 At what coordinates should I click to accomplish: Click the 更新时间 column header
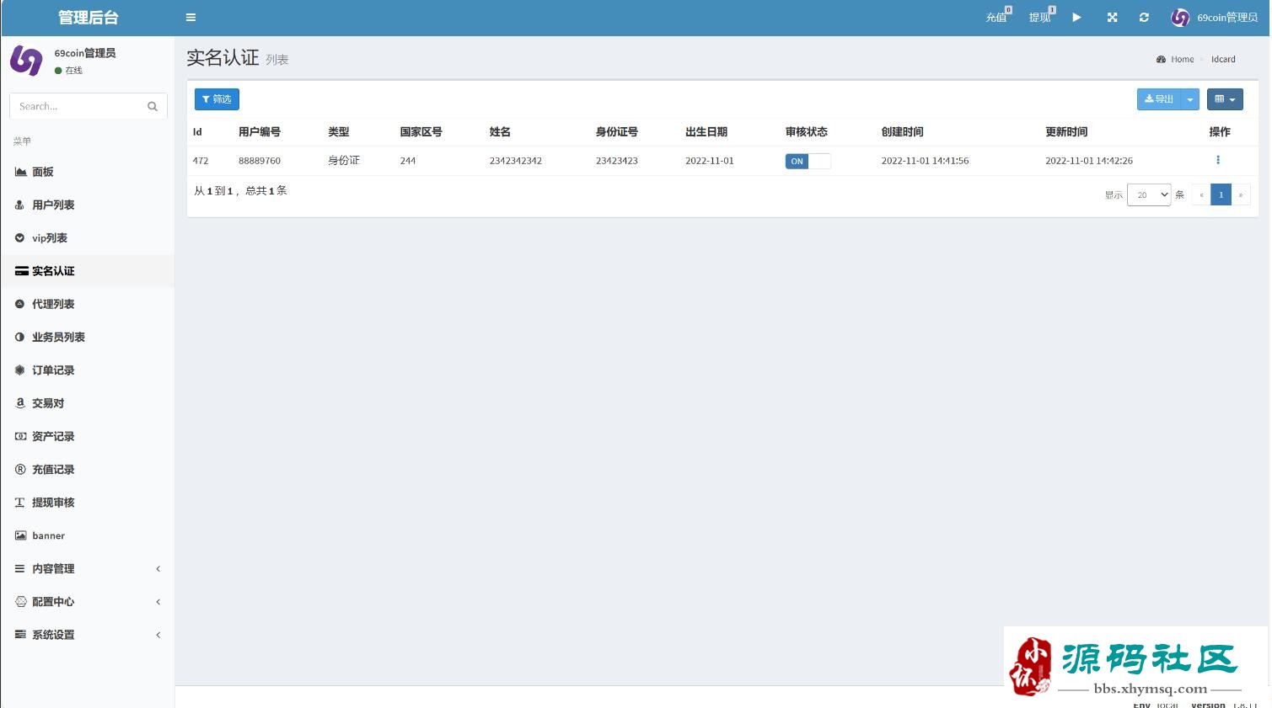(1066, 132)
